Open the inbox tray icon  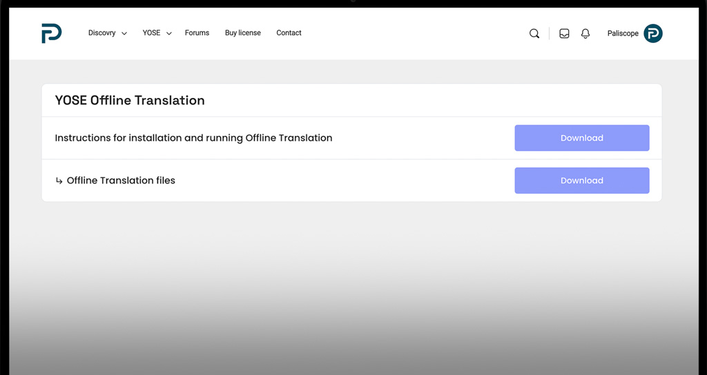564,33
